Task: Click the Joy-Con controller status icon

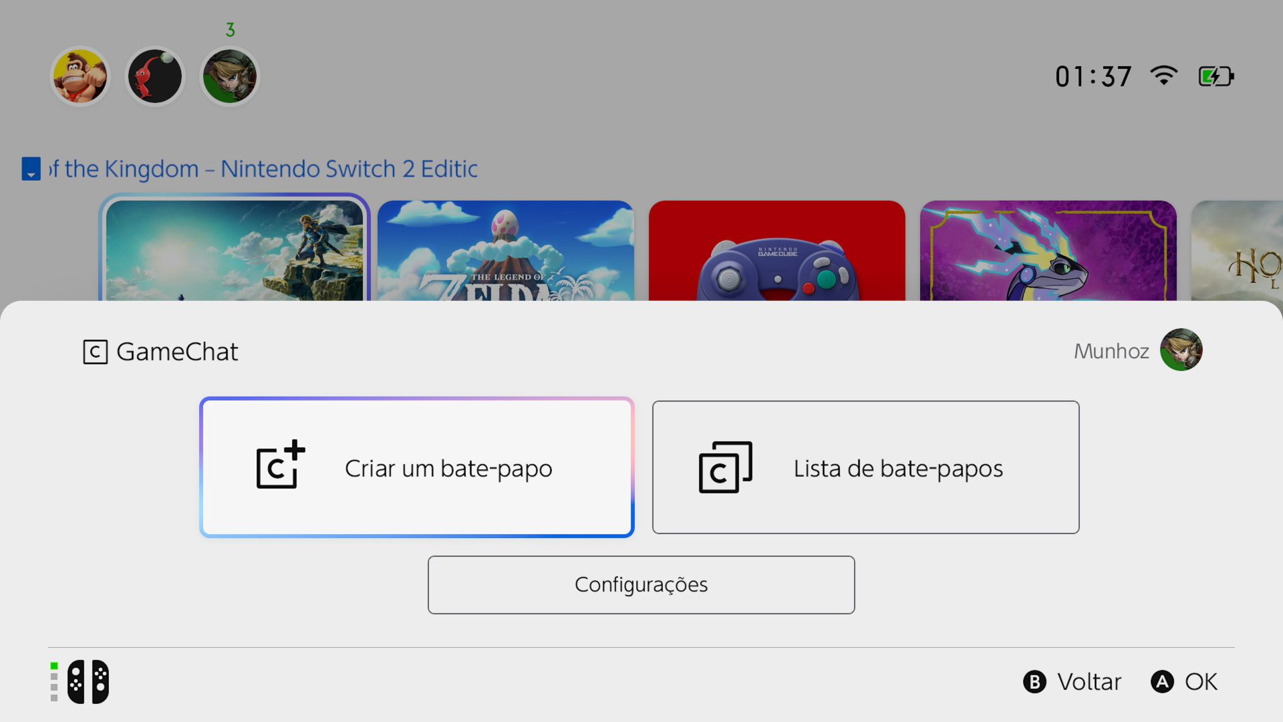Action: pos(88,682)
